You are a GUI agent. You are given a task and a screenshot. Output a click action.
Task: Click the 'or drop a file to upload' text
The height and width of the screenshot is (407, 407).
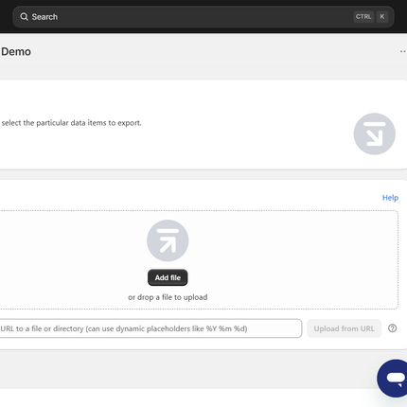[168, 297]
